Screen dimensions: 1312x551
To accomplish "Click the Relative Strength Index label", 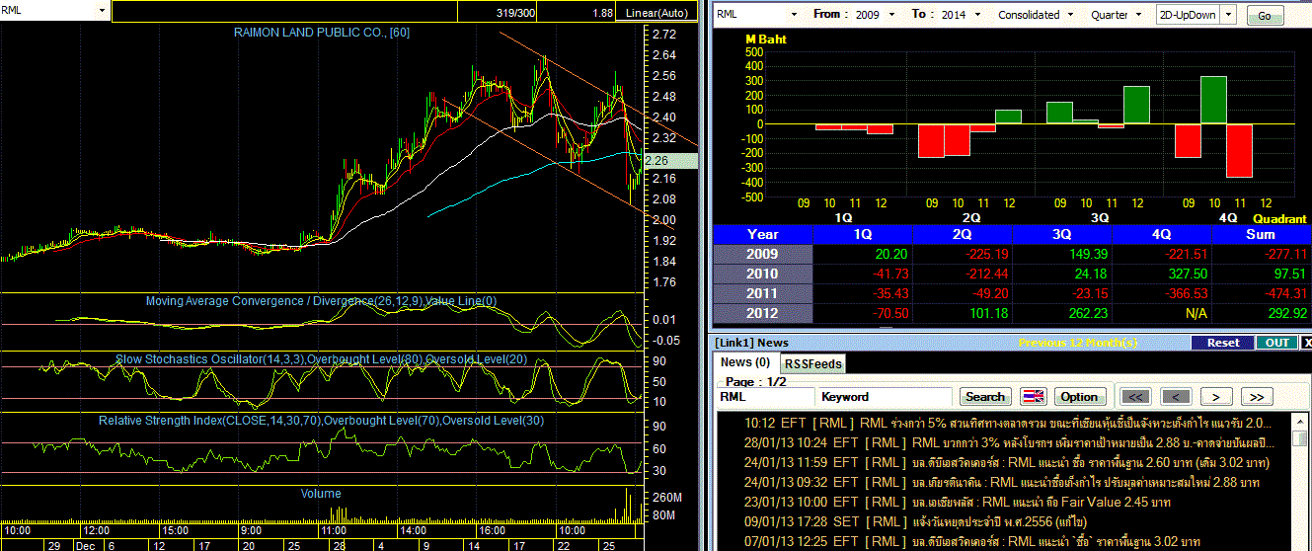I will (x=321, y=421).
